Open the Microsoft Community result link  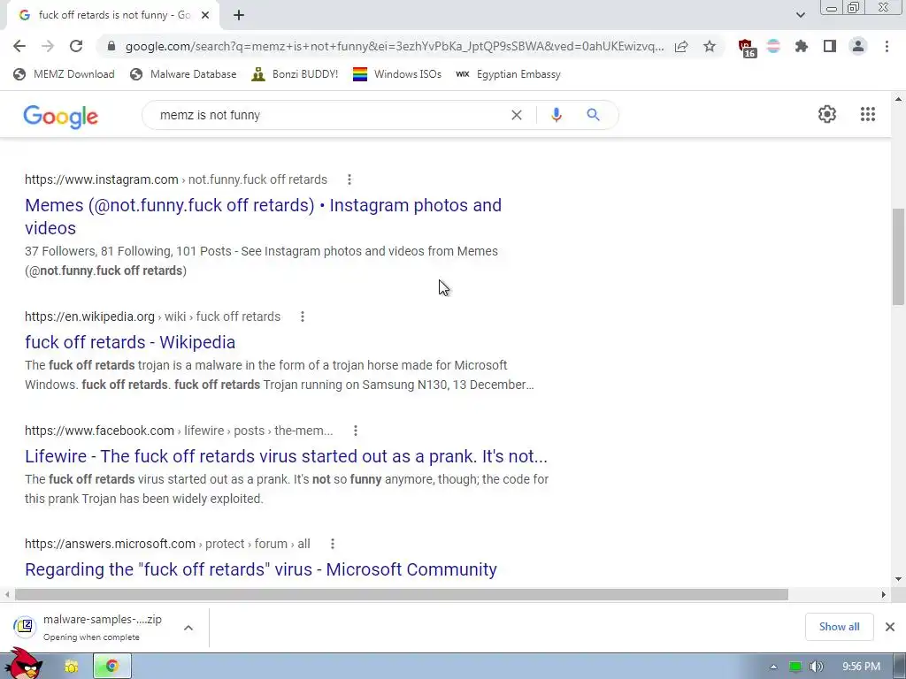[261, 569]
